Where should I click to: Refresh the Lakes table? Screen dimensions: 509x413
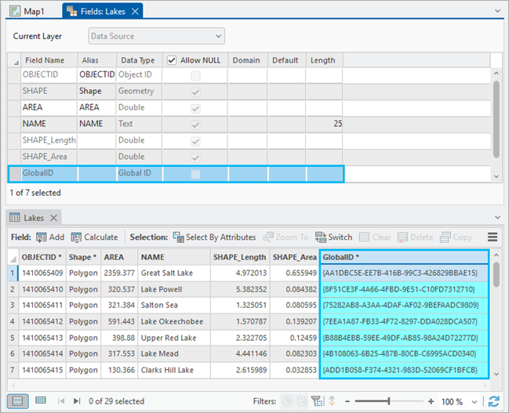(x=494, y=401)
